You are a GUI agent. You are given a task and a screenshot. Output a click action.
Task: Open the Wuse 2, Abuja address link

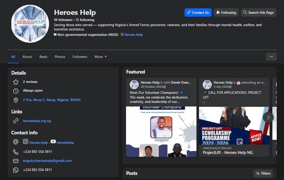[52, 100]
